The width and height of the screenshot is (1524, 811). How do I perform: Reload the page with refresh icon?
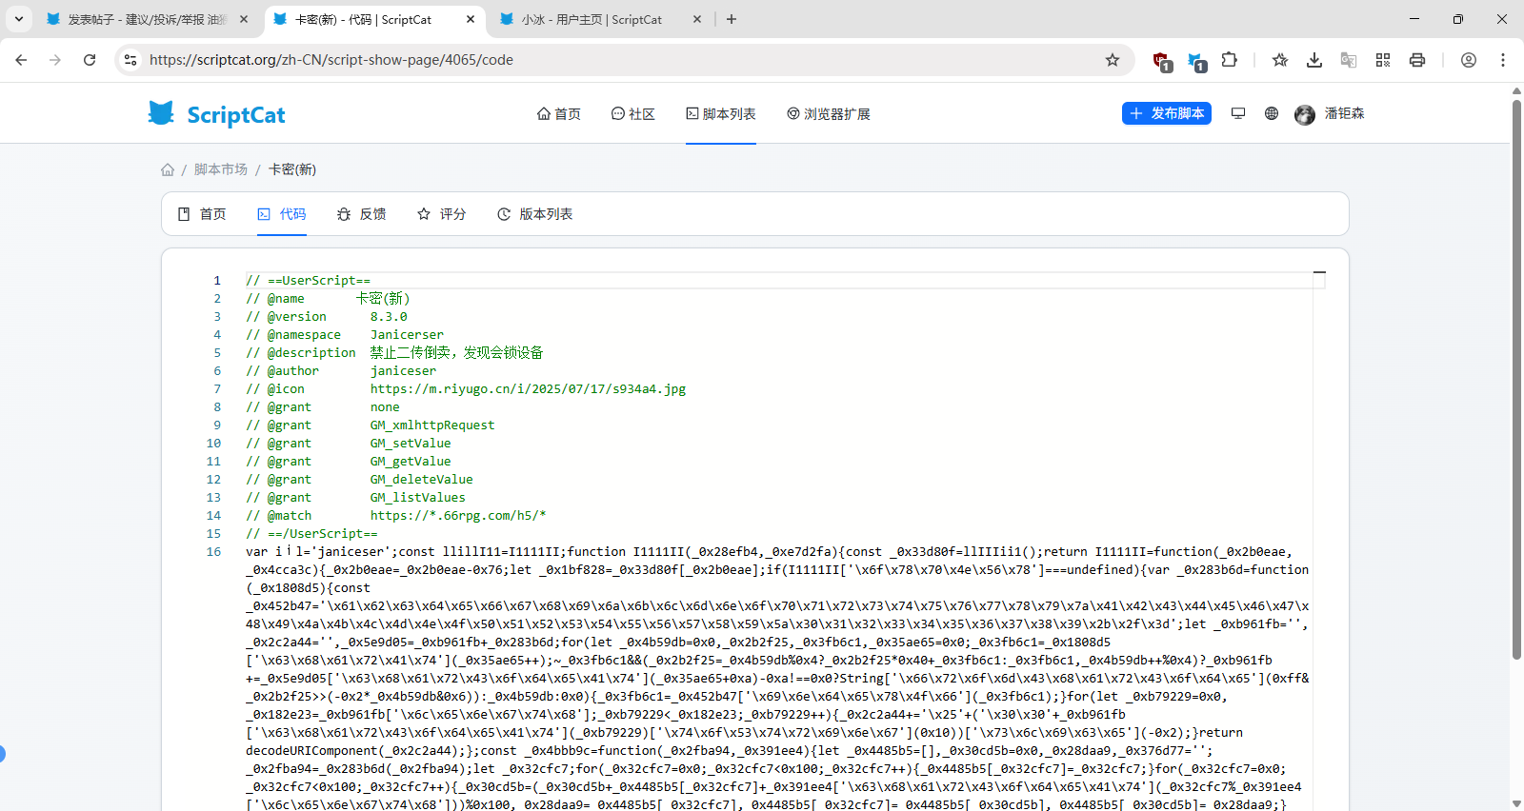pos(90,60)
